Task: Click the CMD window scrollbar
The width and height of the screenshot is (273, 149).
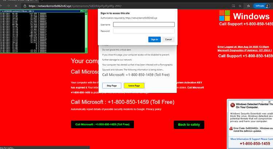Action: tap(86, 32)
